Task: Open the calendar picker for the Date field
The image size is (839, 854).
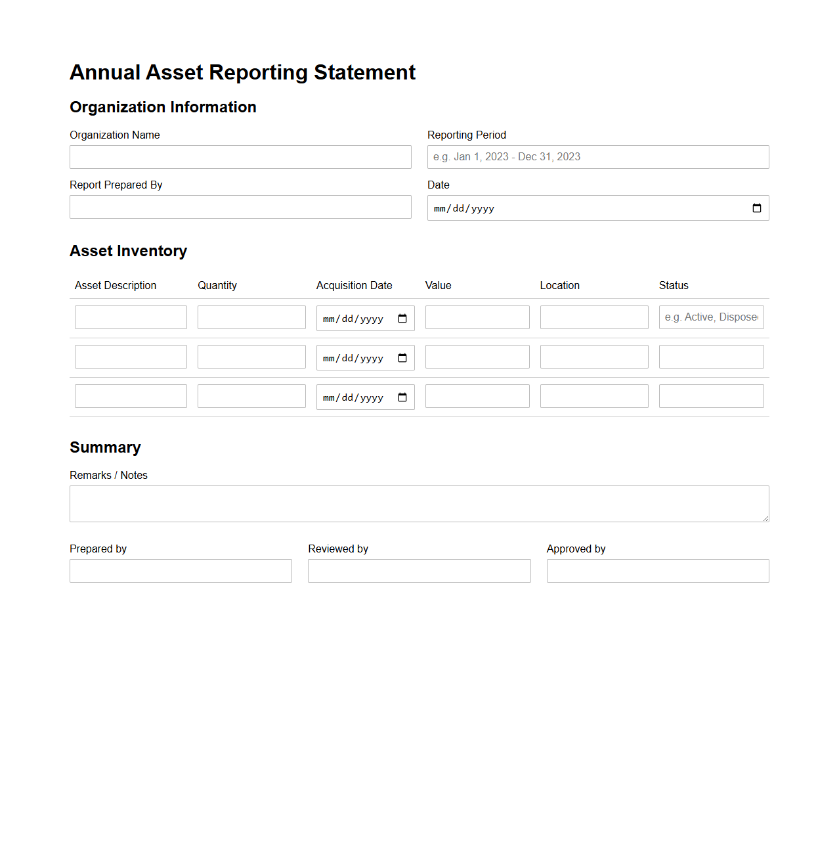Action: point(756,208)
